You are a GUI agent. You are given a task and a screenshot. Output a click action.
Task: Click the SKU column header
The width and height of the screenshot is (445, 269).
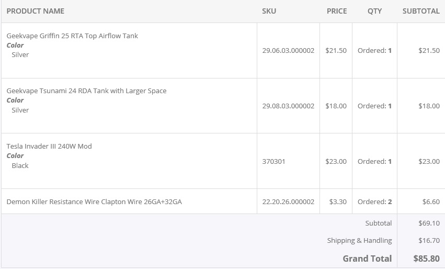(x=269, y=11)
